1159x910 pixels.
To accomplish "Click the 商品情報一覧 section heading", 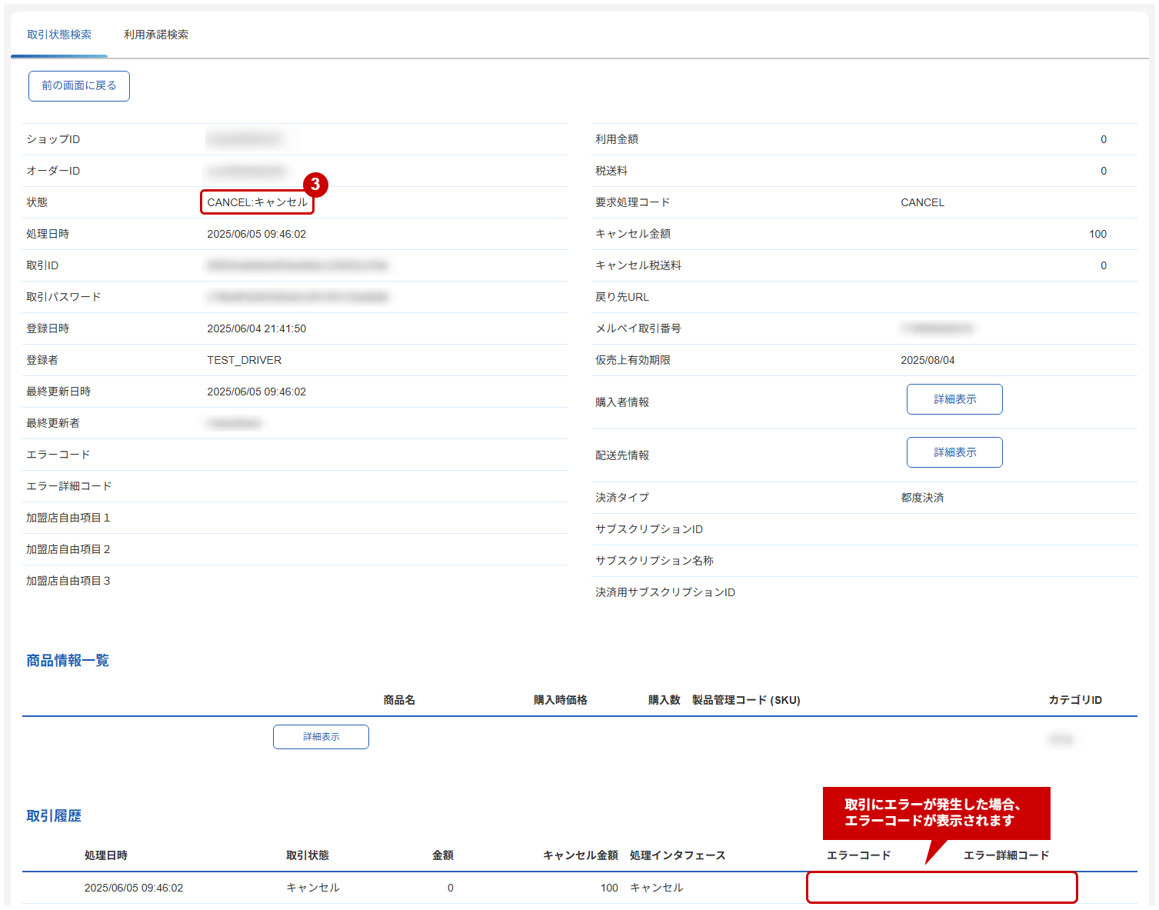I will (68, 661).
